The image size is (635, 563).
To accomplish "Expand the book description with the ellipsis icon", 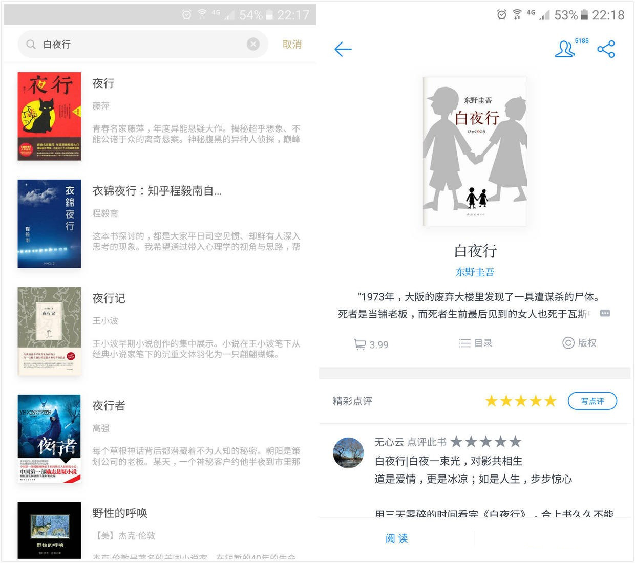I will [x=605, y=313].
